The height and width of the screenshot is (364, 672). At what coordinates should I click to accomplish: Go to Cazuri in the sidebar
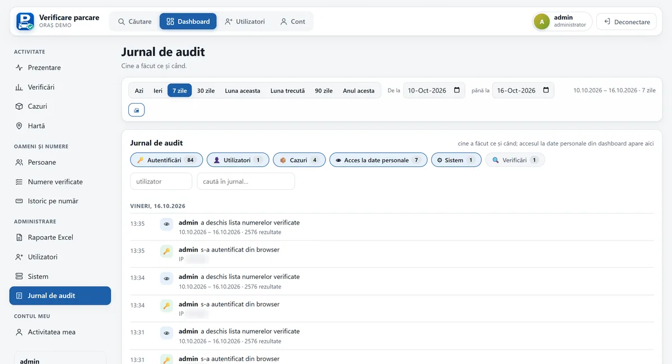[x=60, y=106]
